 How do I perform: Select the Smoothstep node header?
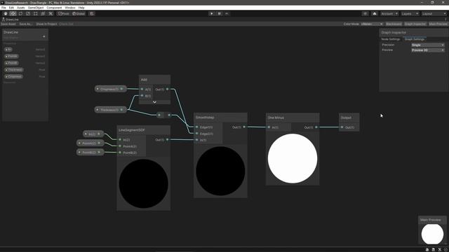[x=220, y=118]
